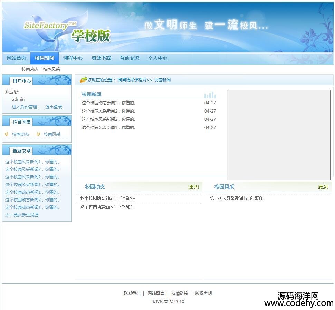
Task: Switch to the 课程中心 tab
Action: [73, 58]
